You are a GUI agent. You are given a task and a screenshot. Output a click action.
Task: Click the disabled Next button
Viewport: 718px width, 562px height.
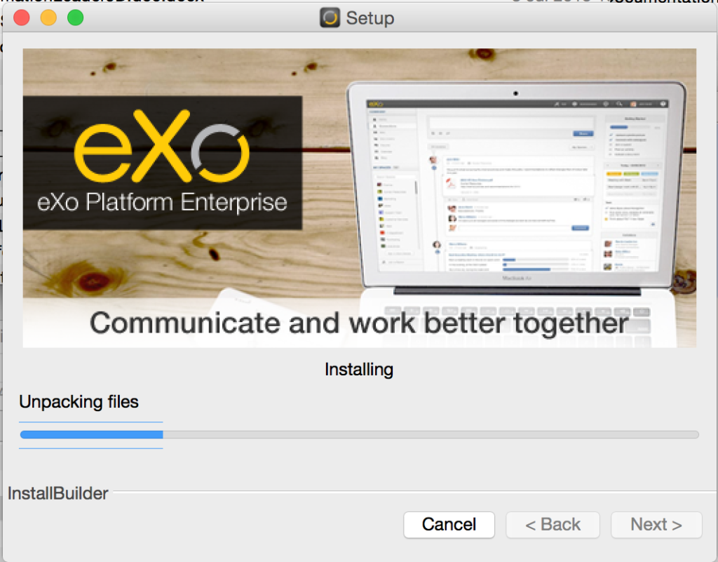point(656,524)
